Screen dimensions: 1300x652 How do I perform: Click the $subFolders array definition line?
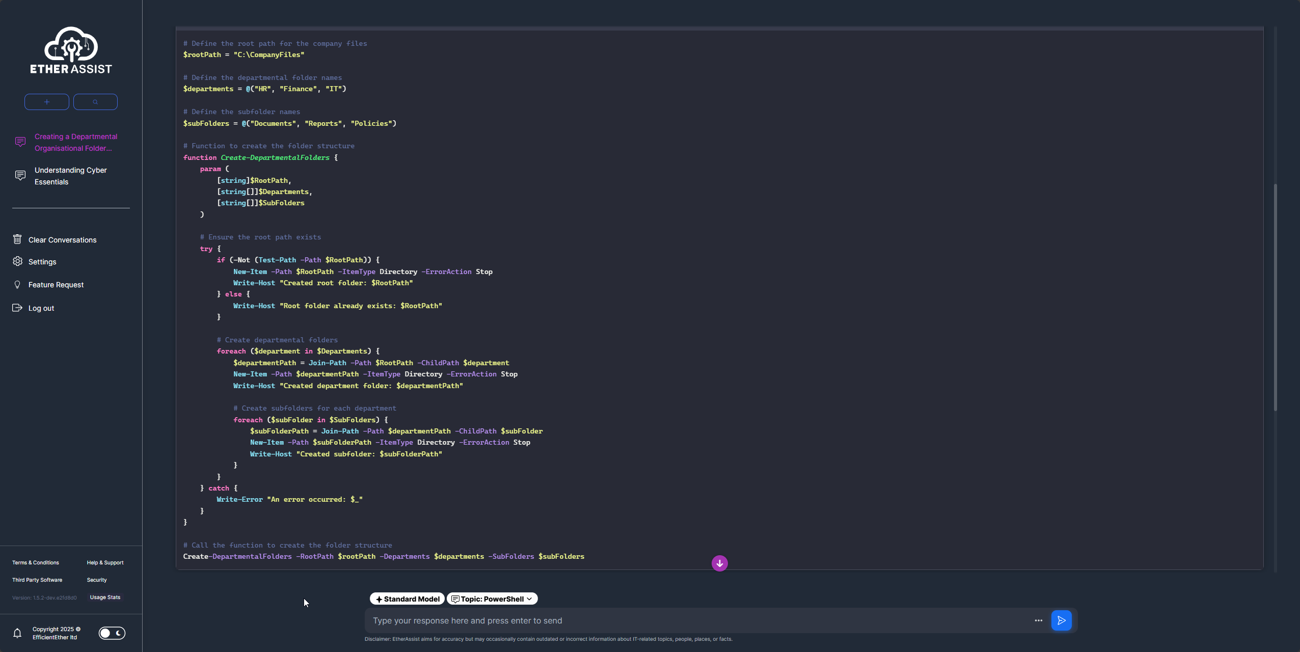289,123
